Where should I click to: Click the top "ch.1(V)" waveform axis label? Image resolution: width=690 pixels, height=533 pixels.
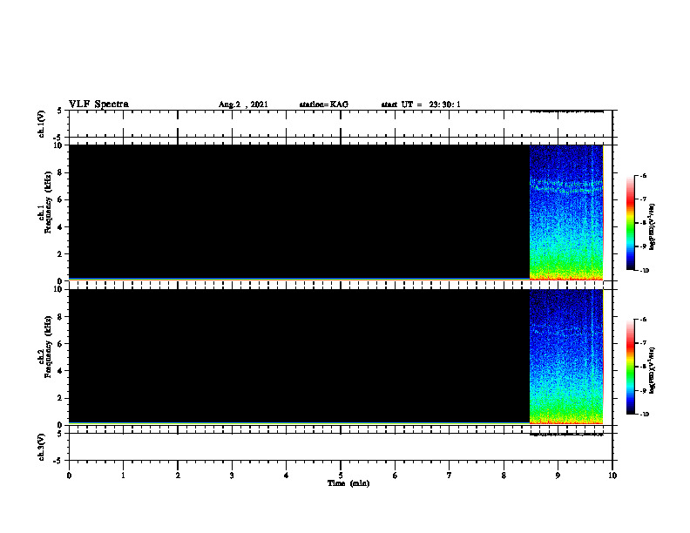pos(42,124)
